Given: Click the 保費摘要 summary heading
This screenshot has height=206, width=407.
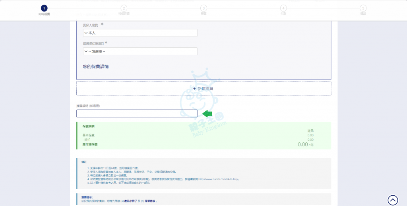Looking at the screenshot, I should (x=88, y=126).
